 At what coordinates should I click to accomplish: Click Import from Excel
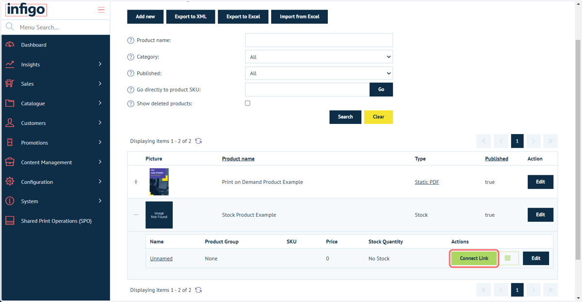(x=299, y=16)
